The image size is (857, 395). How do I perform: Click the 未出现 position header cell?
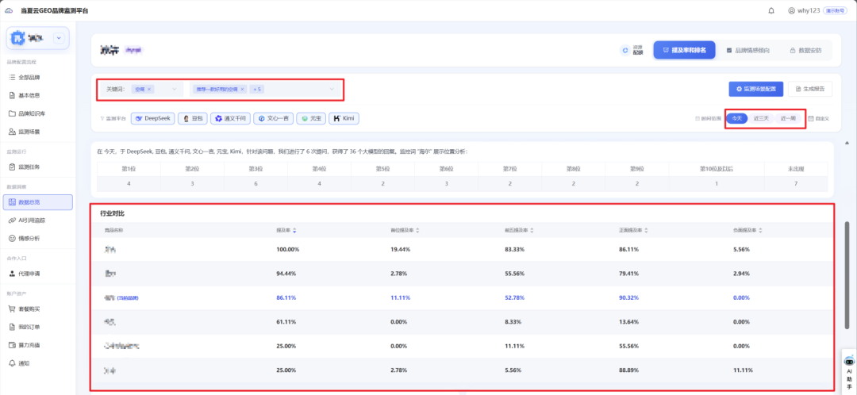[x=796, y=169]
